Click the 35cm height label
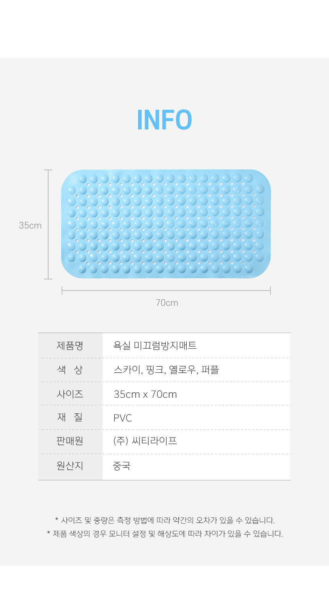Image resolution: width=329 pixels, height=591 pixels. pyautogui.click(x=30, y=225)
